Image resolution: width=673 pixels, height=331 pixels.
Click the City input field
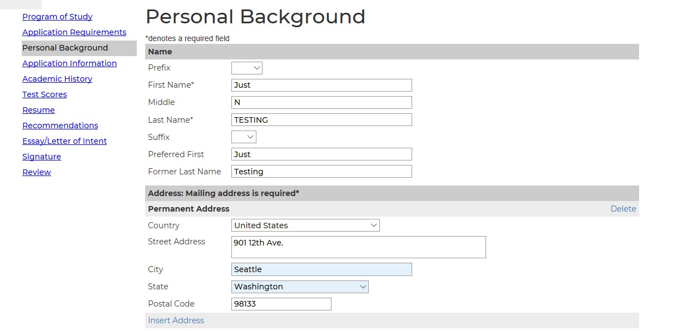tap(321, 269)
